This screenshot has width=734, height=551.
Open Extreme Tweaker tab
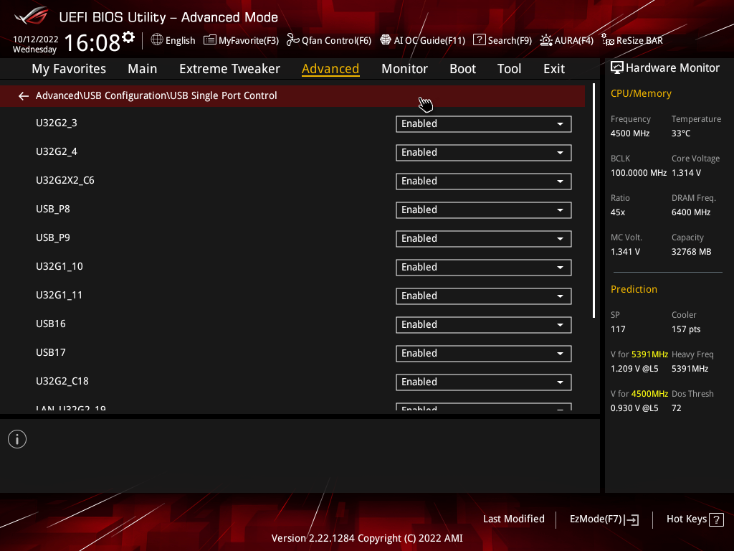pyautogui.click(x=229, y=69)
